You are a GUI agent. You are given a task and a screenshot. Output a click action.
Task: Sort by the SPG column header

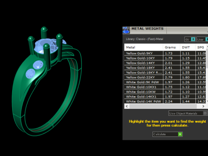201,47
